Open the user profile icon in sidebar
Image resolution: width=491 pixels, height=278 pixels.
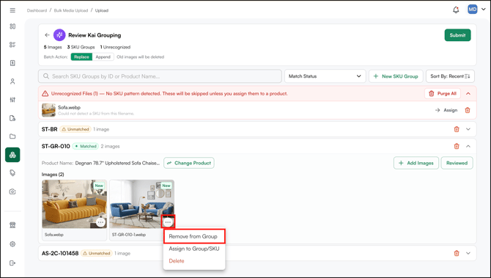[x=12, y=81]
